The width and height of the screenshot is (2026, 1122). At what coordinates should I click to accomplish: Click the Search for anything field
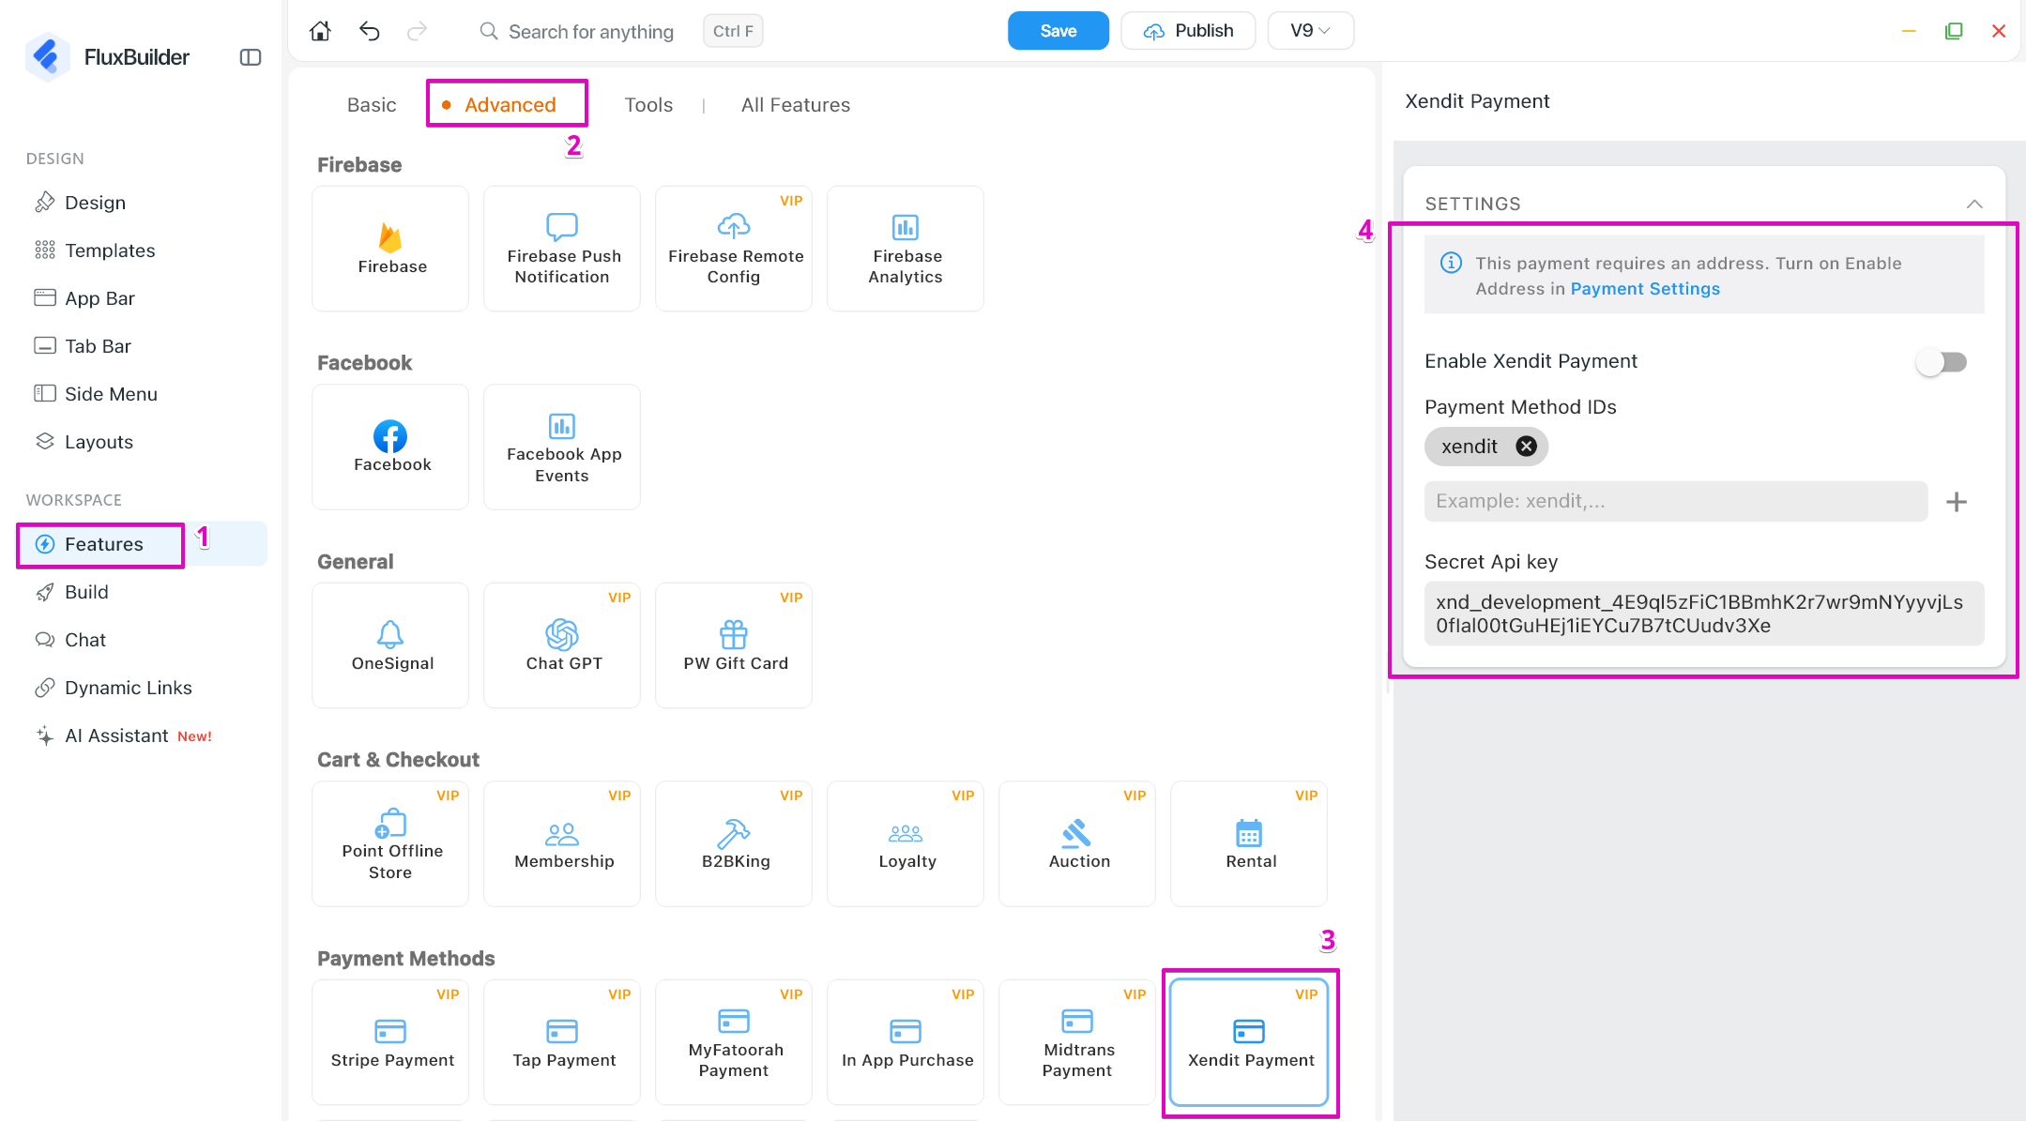(590, 32)
